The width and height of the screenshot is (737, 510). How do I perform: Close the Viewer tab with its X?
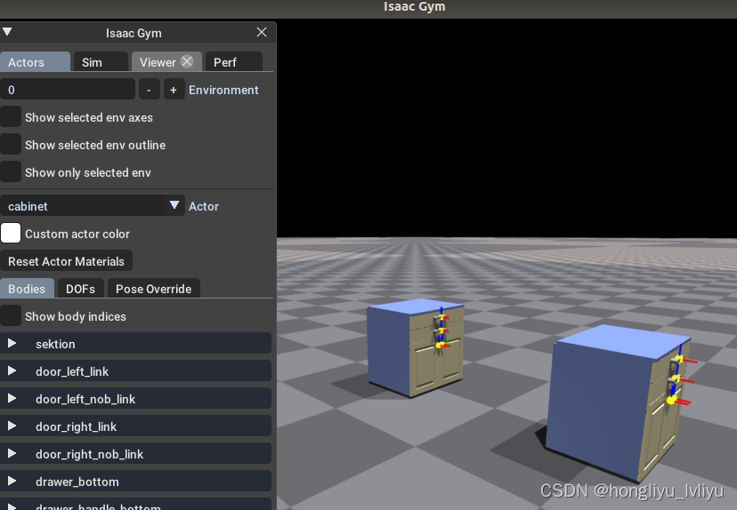tap(187, 61)
